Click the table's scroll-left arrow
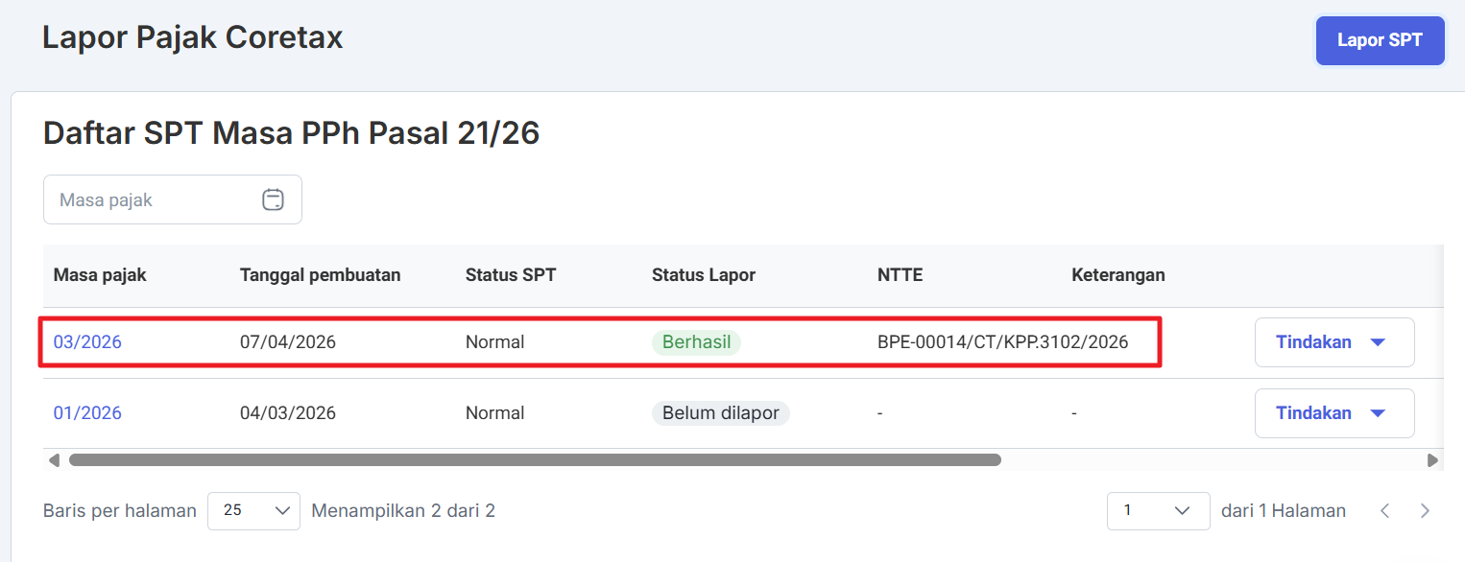Image resolution: width=1465 pixels, height=562 pixels. 54,460
